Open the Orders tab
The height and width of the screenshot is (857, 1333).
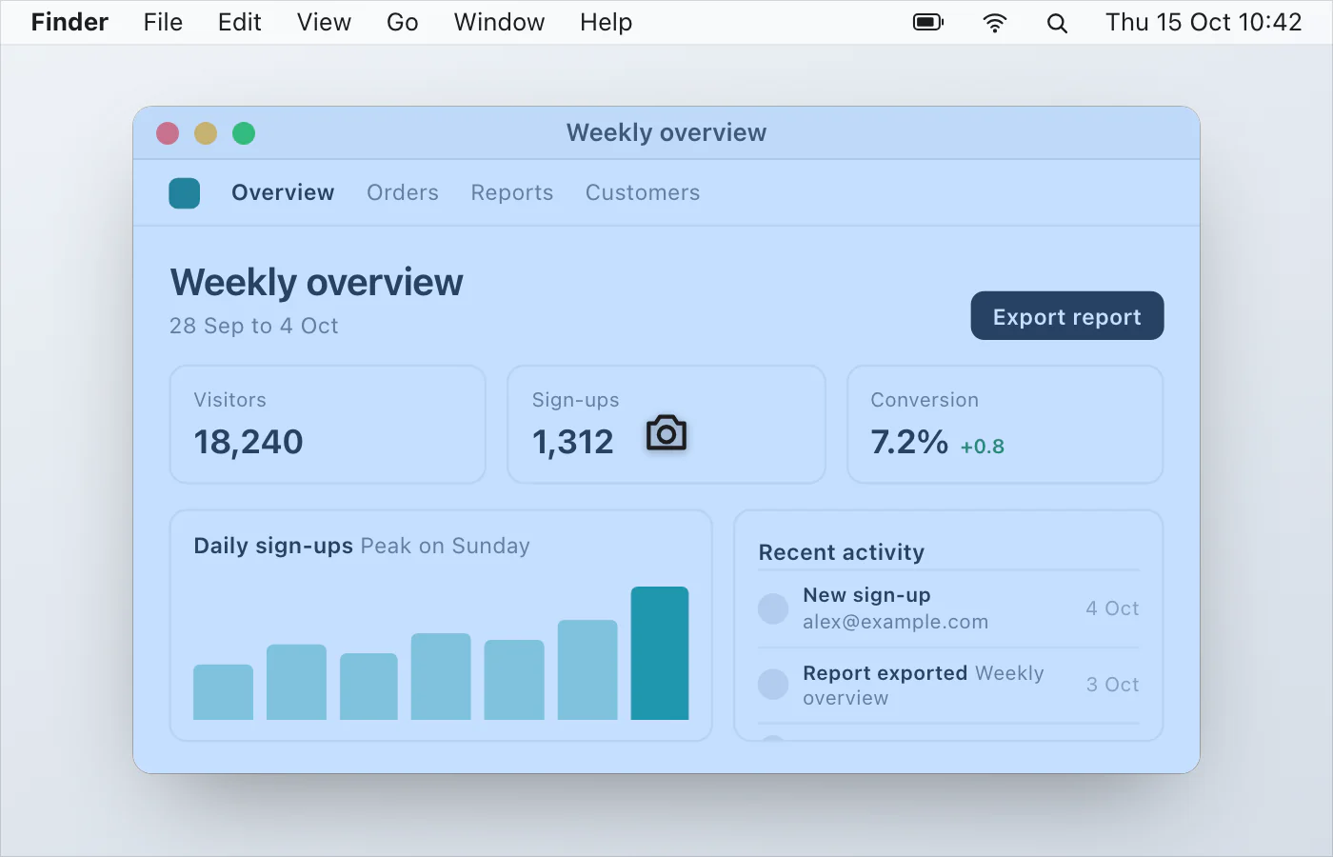[403, 192]
